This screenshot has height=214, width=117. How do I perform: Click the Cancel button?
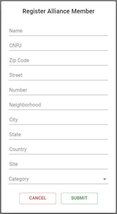tap(38, 198)
